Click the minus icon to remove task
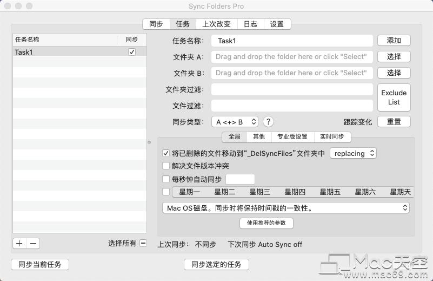Image resolution: width=433 pixels, height=281 pixels. click(x=33, y=244)
